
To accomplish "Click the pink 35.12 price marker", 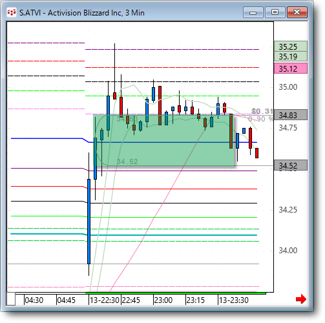I will (x=290, y=68).
